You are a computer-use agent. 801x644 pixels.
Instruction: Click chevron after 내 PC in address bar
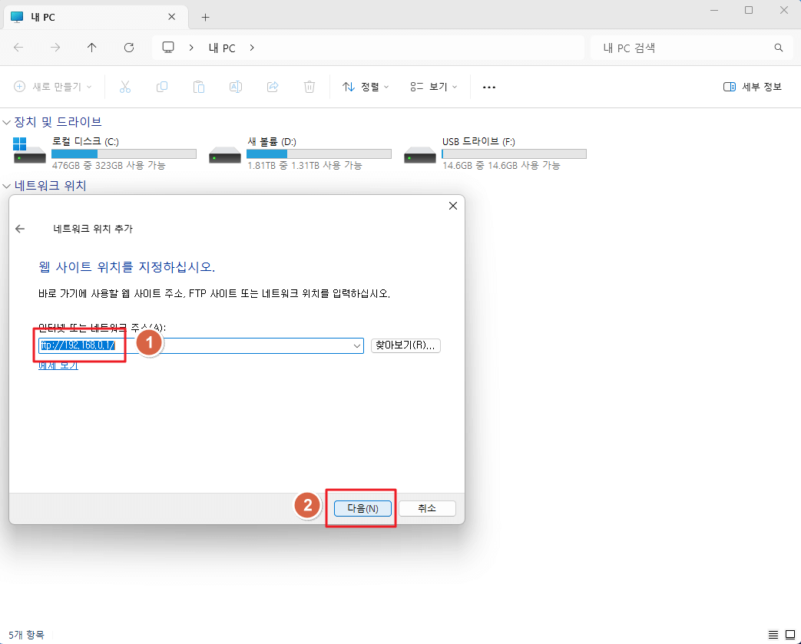252,48
